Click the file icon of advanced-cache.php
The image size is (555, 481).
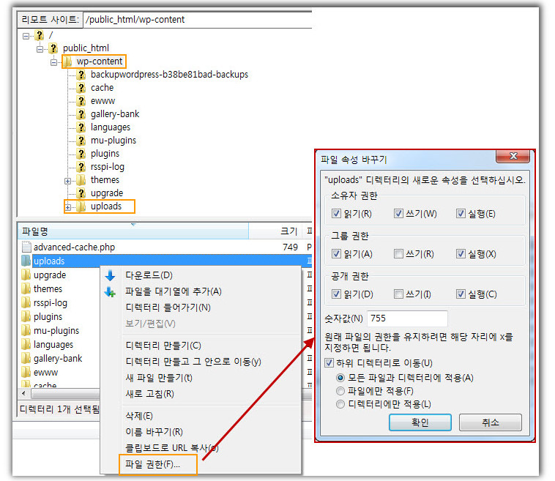tap(26, 247)
